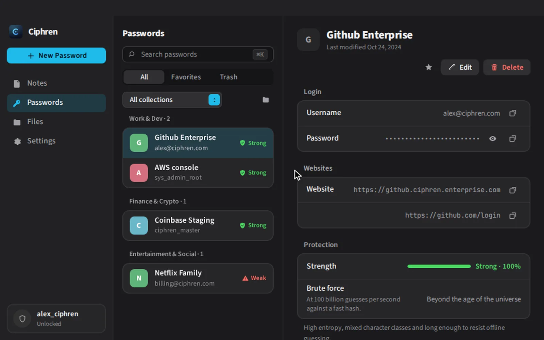Open Files in the sidebar
The image size is (544, 340).
pos(56,122)
